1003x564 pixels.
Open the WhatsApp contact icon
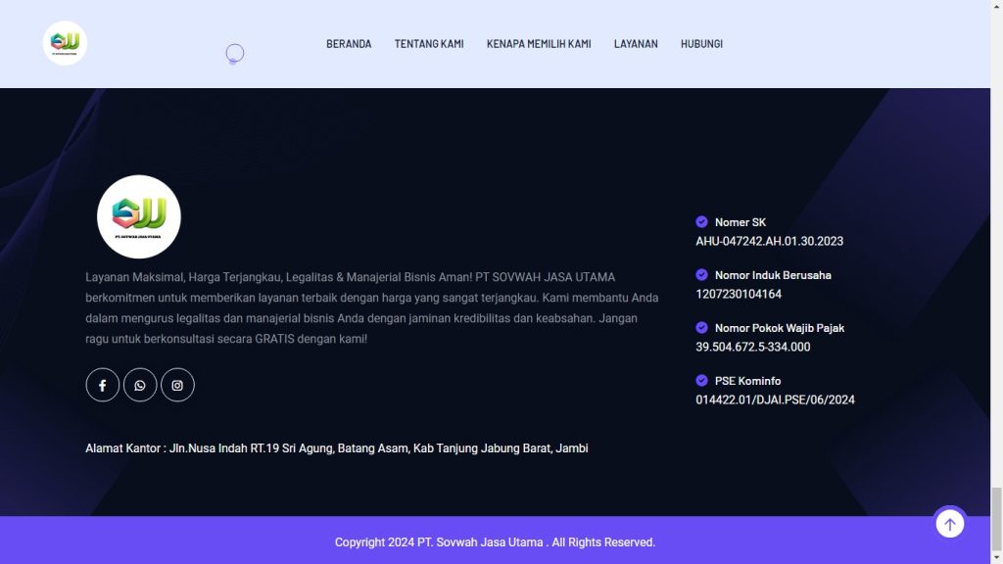pyautogui.click(x=140, y=385)
